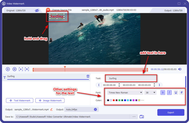Image resolution: width=189 pixels, height=123 pixels.
Task: Set the end point with the right bracket
Action: [159, 85]
